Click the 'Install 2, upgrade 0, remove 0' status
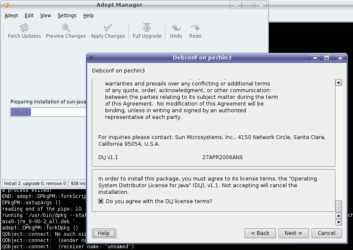Image resolution: width=353 pixels, height=250 pixels. click(35, 183)
